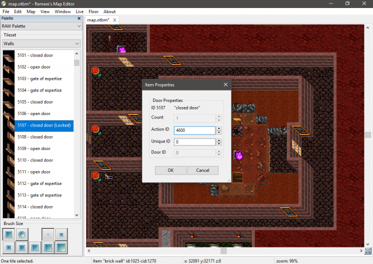Viewport: 373px width, 264px height.
Task: Switch to the map.otbm tab
Action: tap(98, 20)
